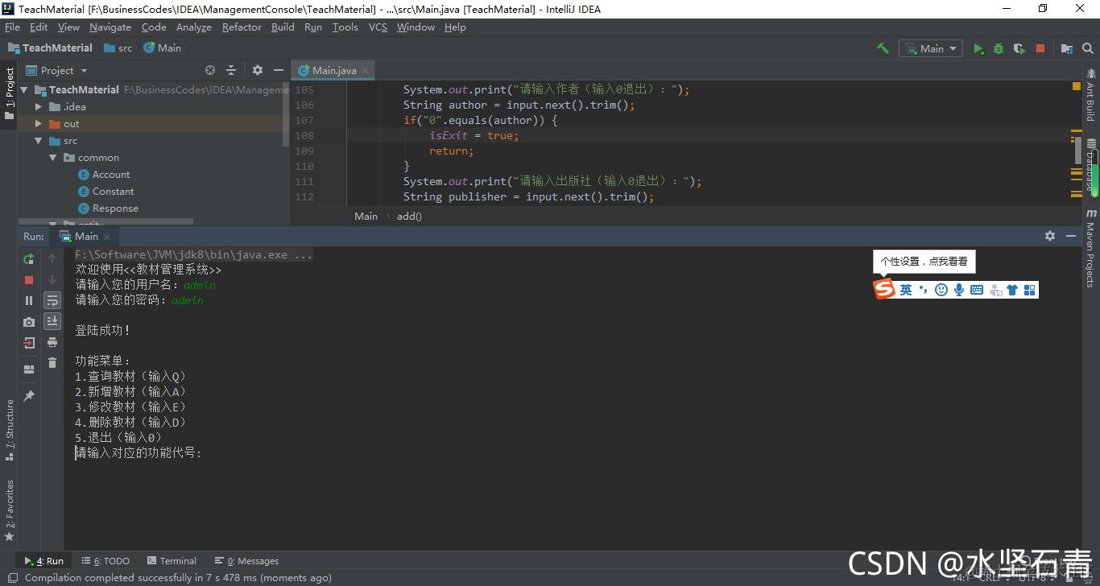
Task: Click the Sogou tooltip 个性设置，点我看看
Action: click(924, 261)
